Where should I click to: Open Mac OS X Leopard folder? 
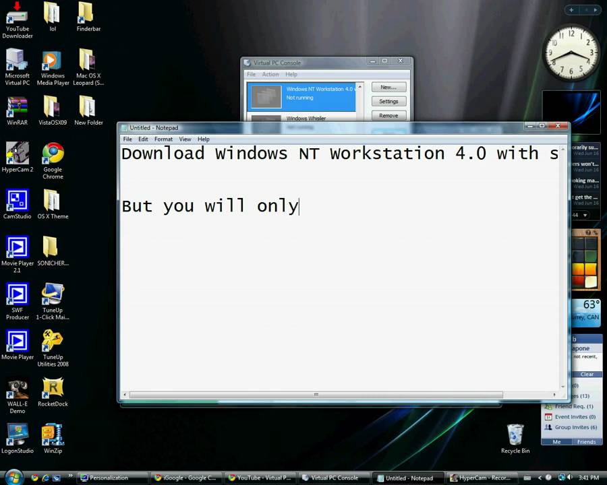tap(88, 67)
